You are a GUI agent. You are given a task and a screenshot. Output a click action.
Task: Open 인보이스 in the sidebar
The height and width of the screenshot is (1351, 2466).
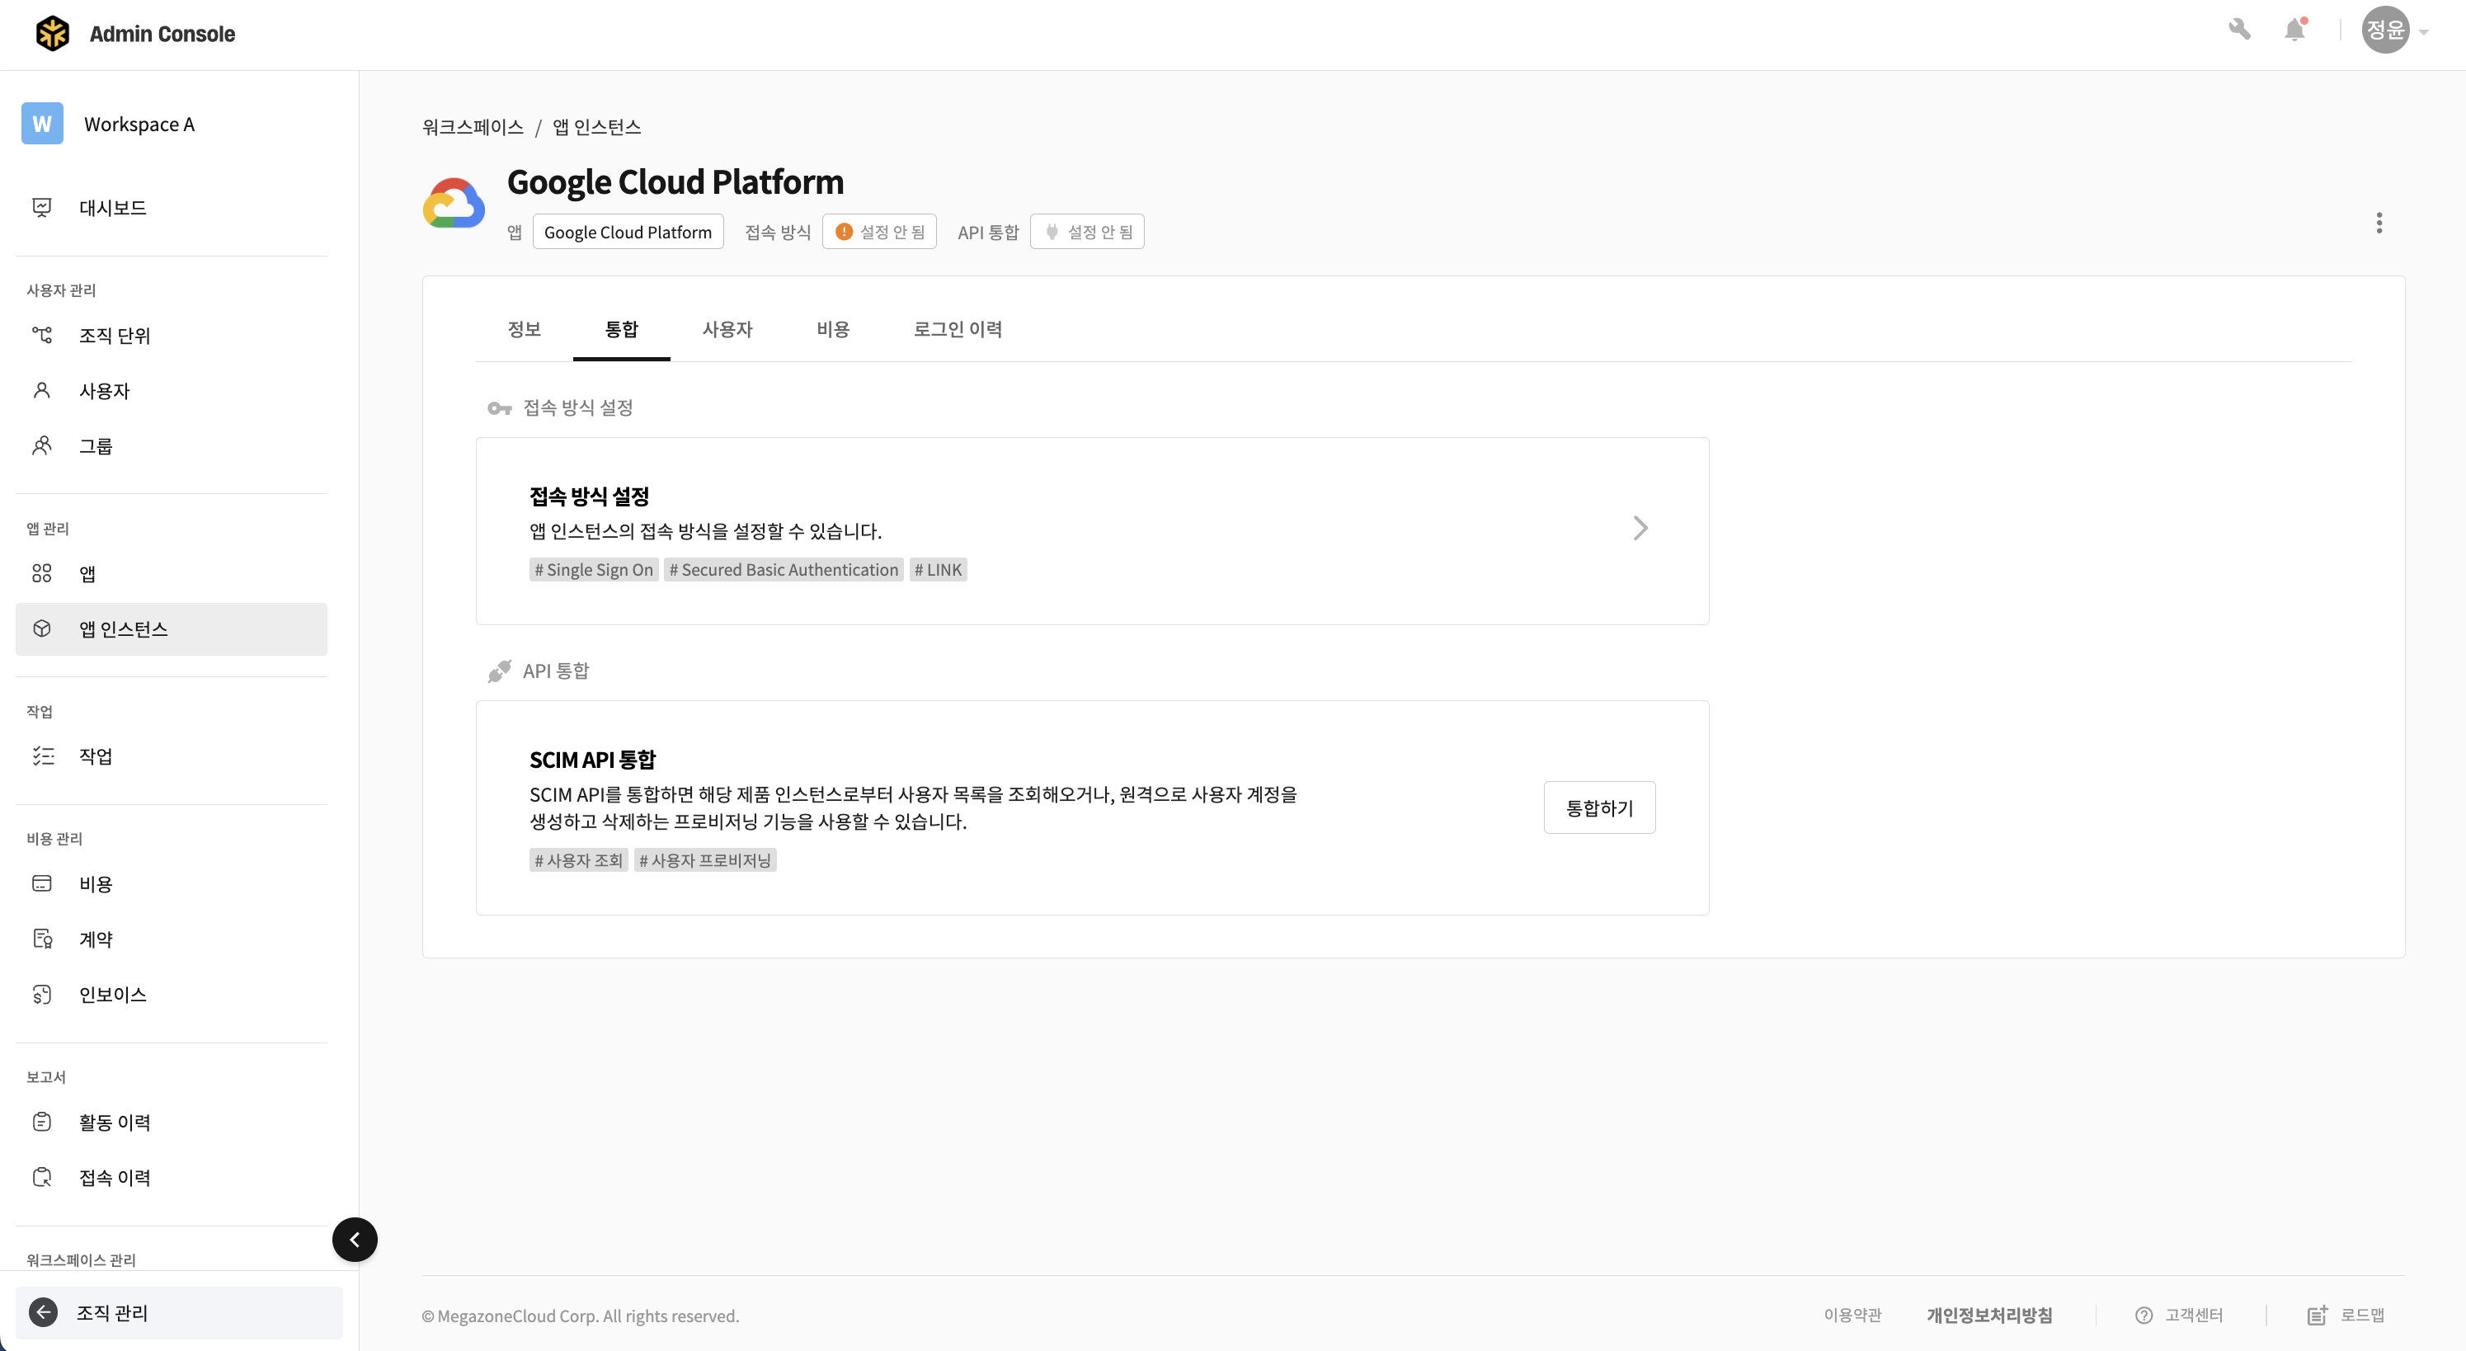[x=172, y=995]
